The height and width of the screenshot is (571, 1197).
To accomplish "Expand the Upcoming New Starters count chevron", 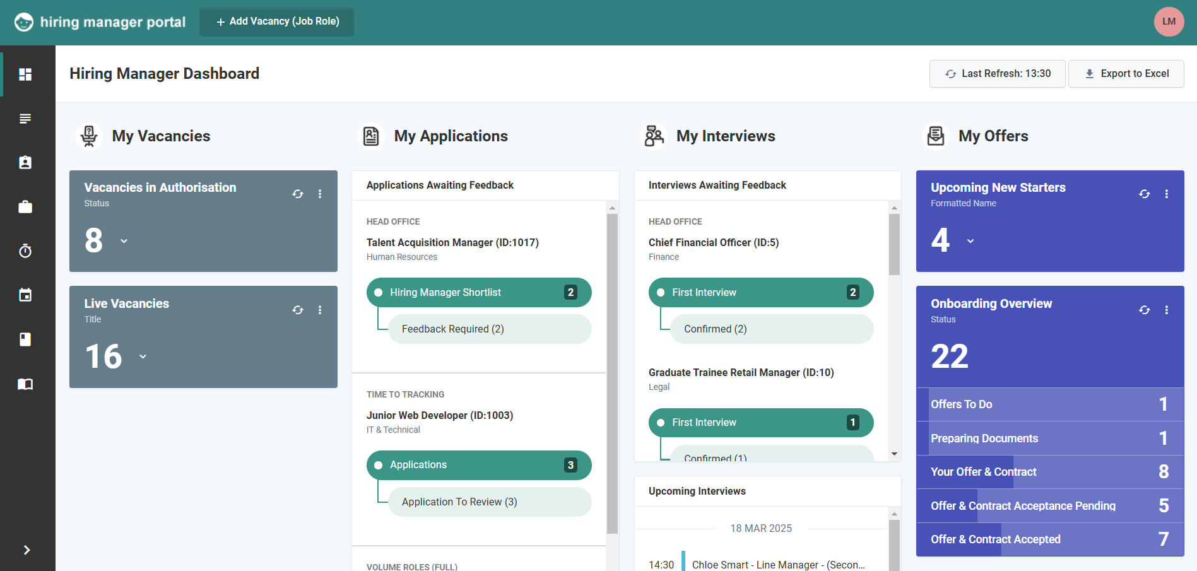I will click(x=970, y=241).
